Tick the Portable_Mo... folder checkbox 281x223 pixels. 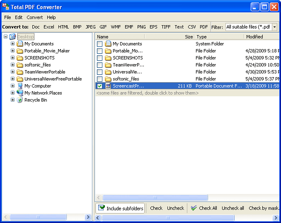[100, 51]
